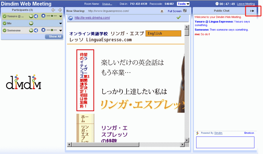Adjust Someone's volume slider handle
The height and width of the screenshot is (154, 263).
[x=52, y=30]
